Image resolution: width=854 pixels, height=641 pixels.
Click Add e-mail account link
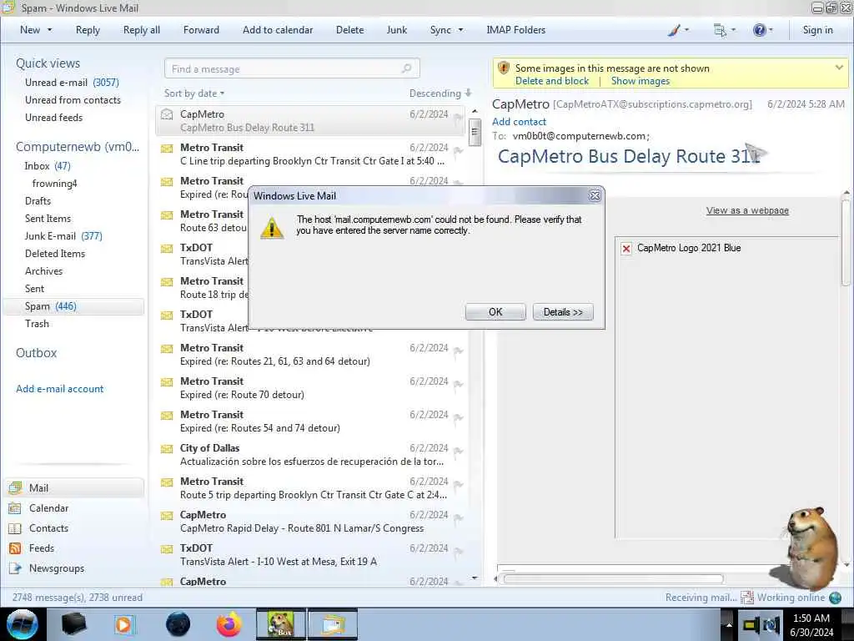(x=59, y=389)
